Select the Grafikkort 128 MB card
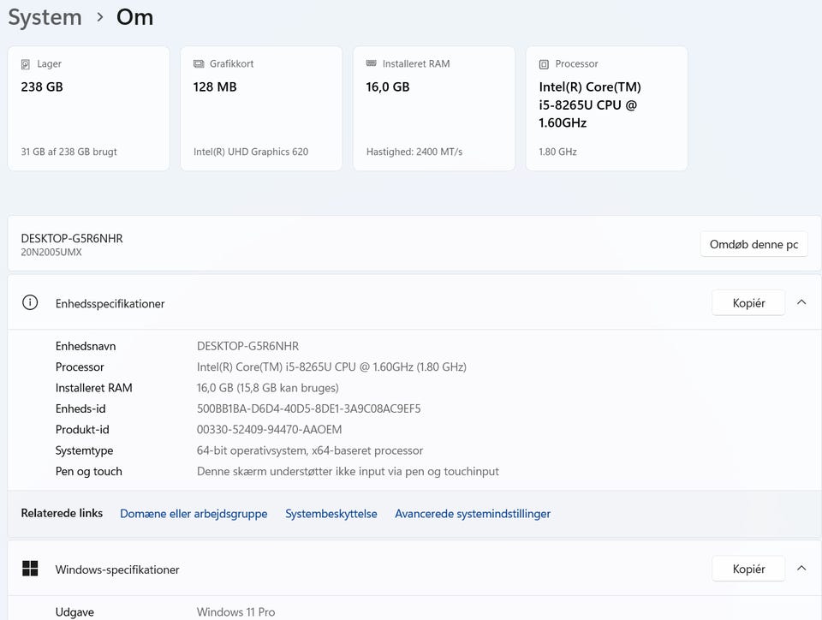This screenshot has width=822, height=620. pyautogui.click(x=261, y=109)
